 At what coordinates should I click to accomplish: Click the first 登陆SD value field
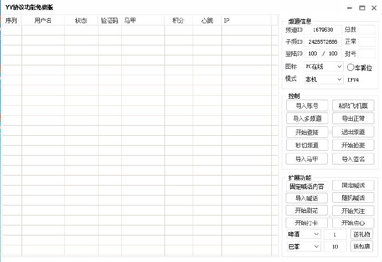[x=313, y=53]
